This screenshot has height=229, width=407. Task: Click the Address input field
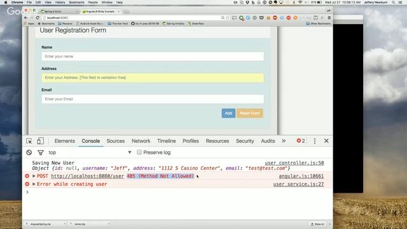pos(153,78)
